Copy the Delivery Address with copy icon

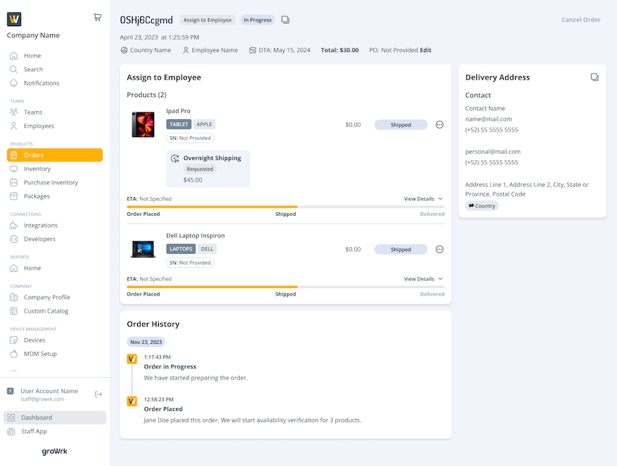click(595, 77)
